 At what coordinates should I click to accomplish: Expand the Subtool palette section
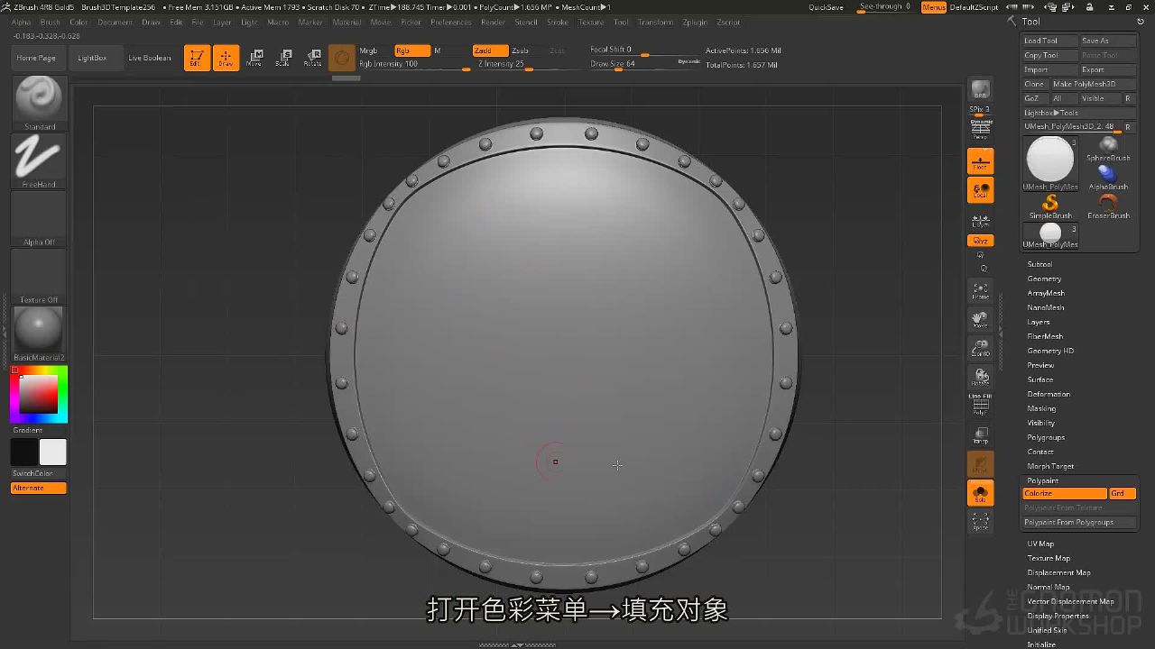[x=1039, y=264]
